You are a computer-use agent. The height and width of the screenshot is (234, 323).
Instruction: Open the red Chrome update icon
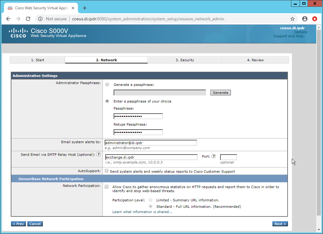315,19
